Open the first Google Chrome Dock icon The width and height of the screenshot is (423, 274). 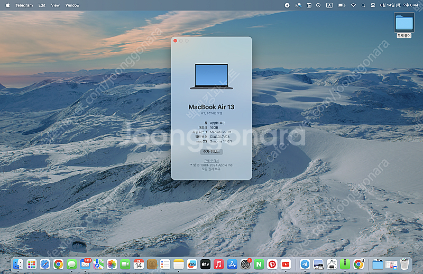pyautogui.click(x=58, y=265)
